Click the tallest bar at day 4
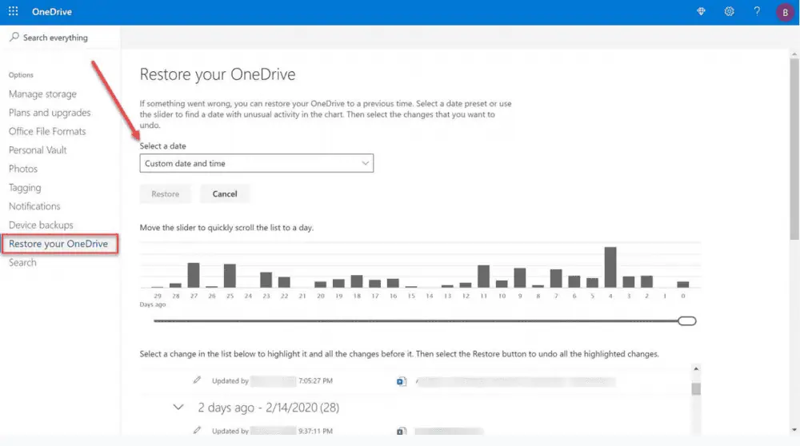Screen dimensions: 800x446 [610, 267]
